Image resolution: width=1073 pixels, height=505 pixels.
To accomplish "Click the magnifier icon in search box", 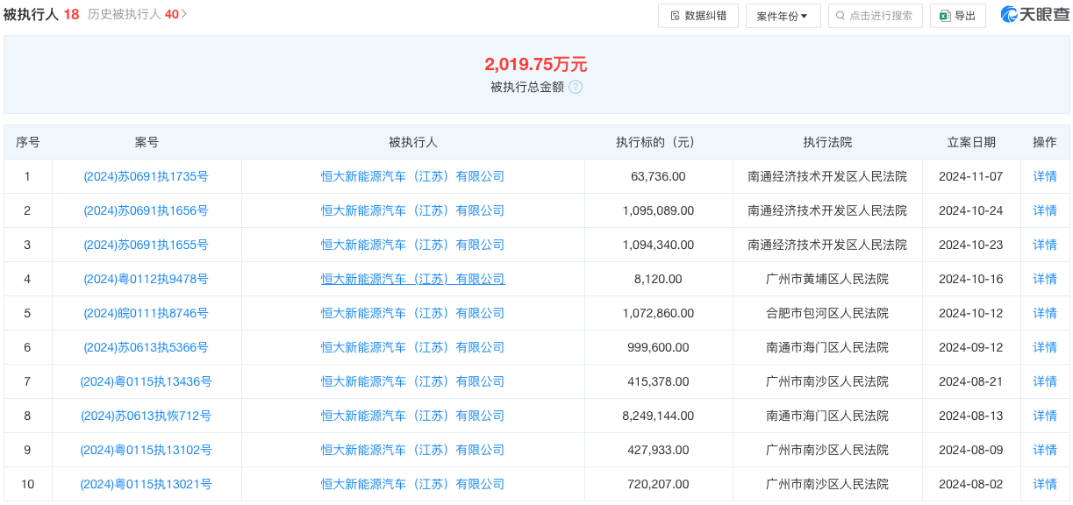I will [841, 16].
